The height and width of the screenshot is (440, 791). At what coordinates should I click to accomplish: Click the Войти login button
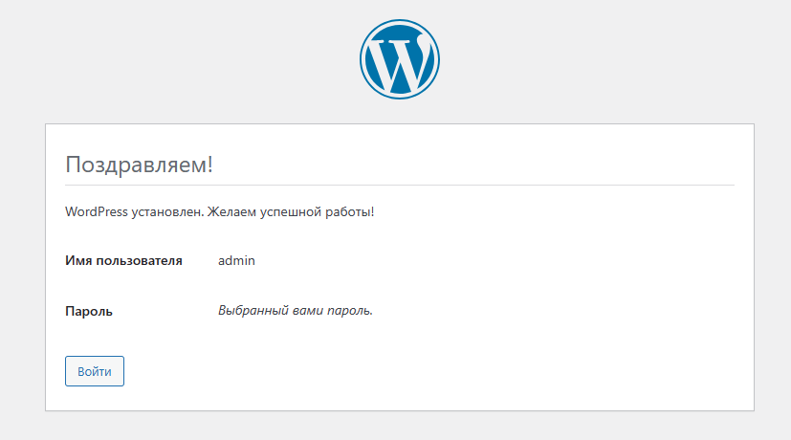point(95,371)
